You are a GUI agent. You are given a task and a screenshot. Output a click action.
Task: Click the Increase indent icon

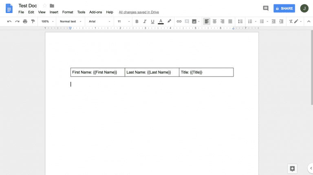pyautogui.click(x=281, y=21)
